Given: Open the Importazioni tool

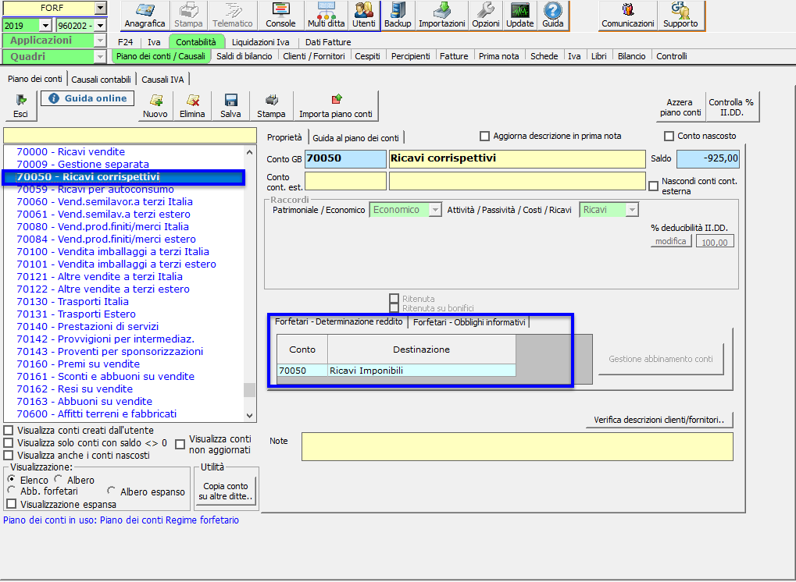Looking at the screenshot, I should 442,15.
